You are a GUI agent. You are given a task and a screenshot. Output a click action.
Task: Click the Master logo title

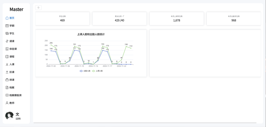[16, 9]
